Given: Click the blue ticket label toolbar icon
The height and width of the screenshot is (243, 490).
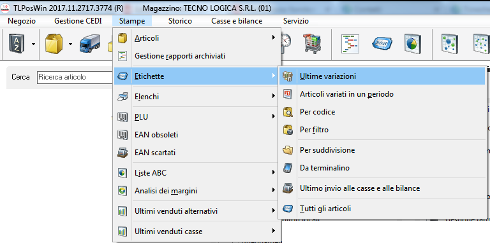Looking at the screenshot, I should point(382,44).
